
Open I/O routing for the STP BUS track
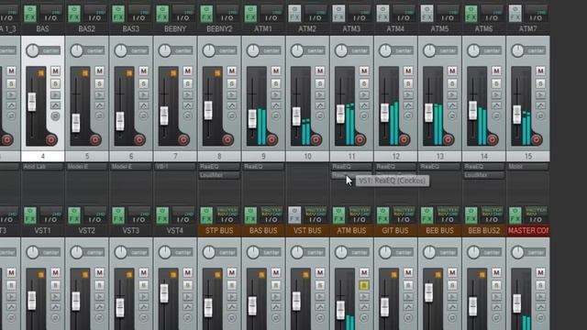(227, 215)
